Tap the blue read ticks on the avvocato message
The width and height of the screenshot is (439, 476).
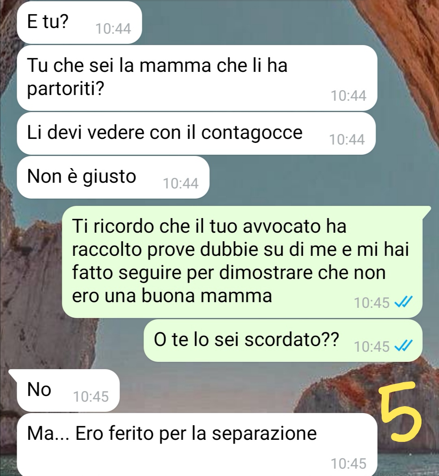pyautogui.click(x=403, y=302)
